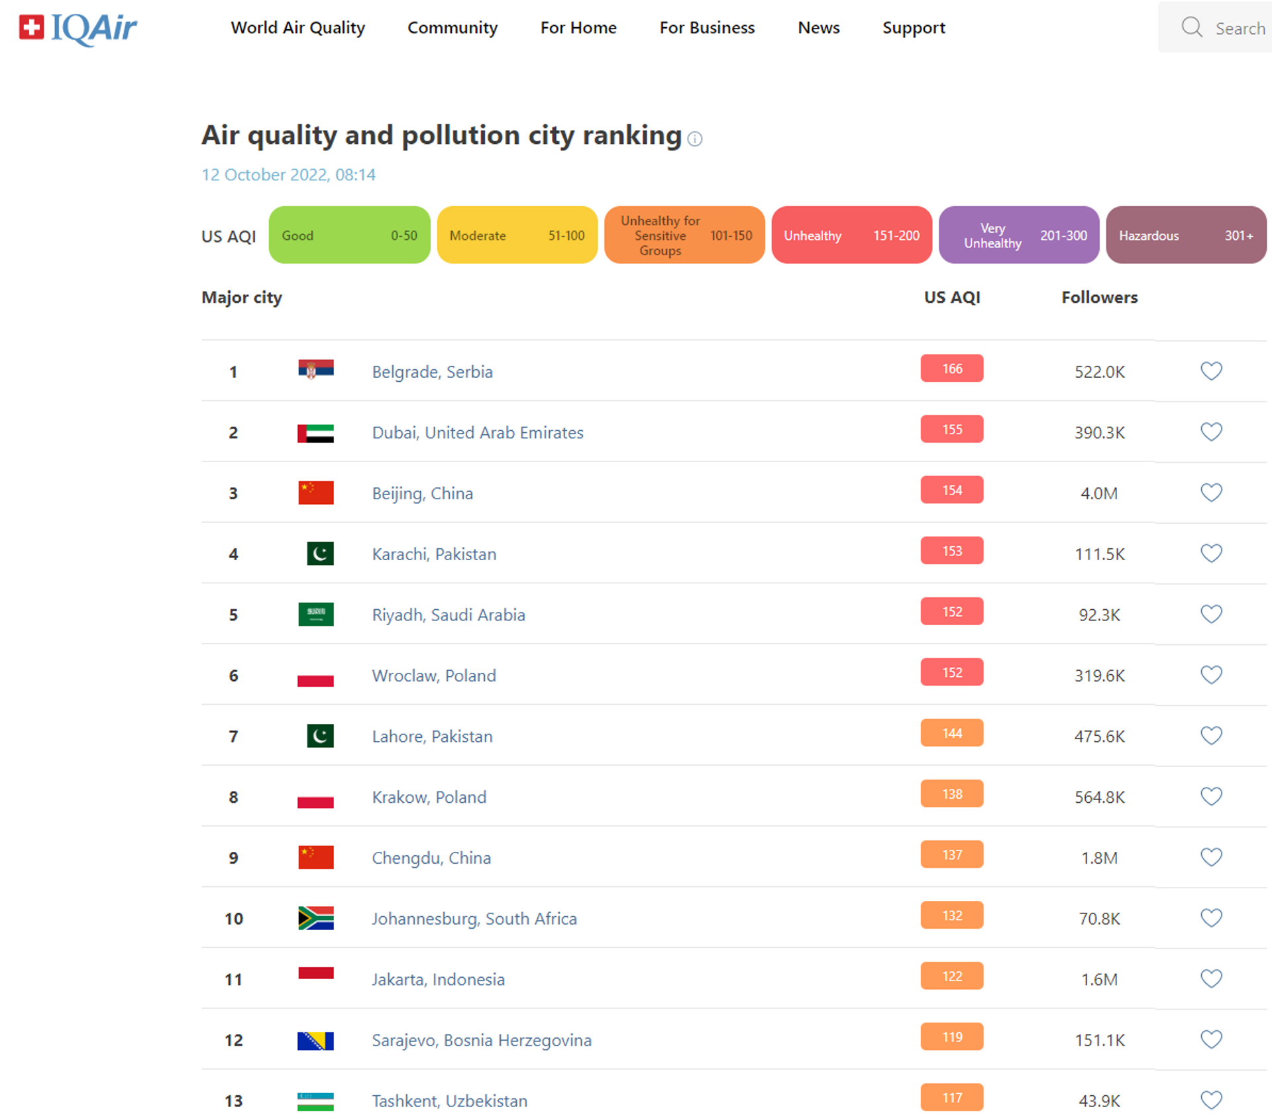Image resolution: width=1272 pixels, height=1115 pixels.
Task: Open Belgrade, Serbia city link
Action: 432,372
